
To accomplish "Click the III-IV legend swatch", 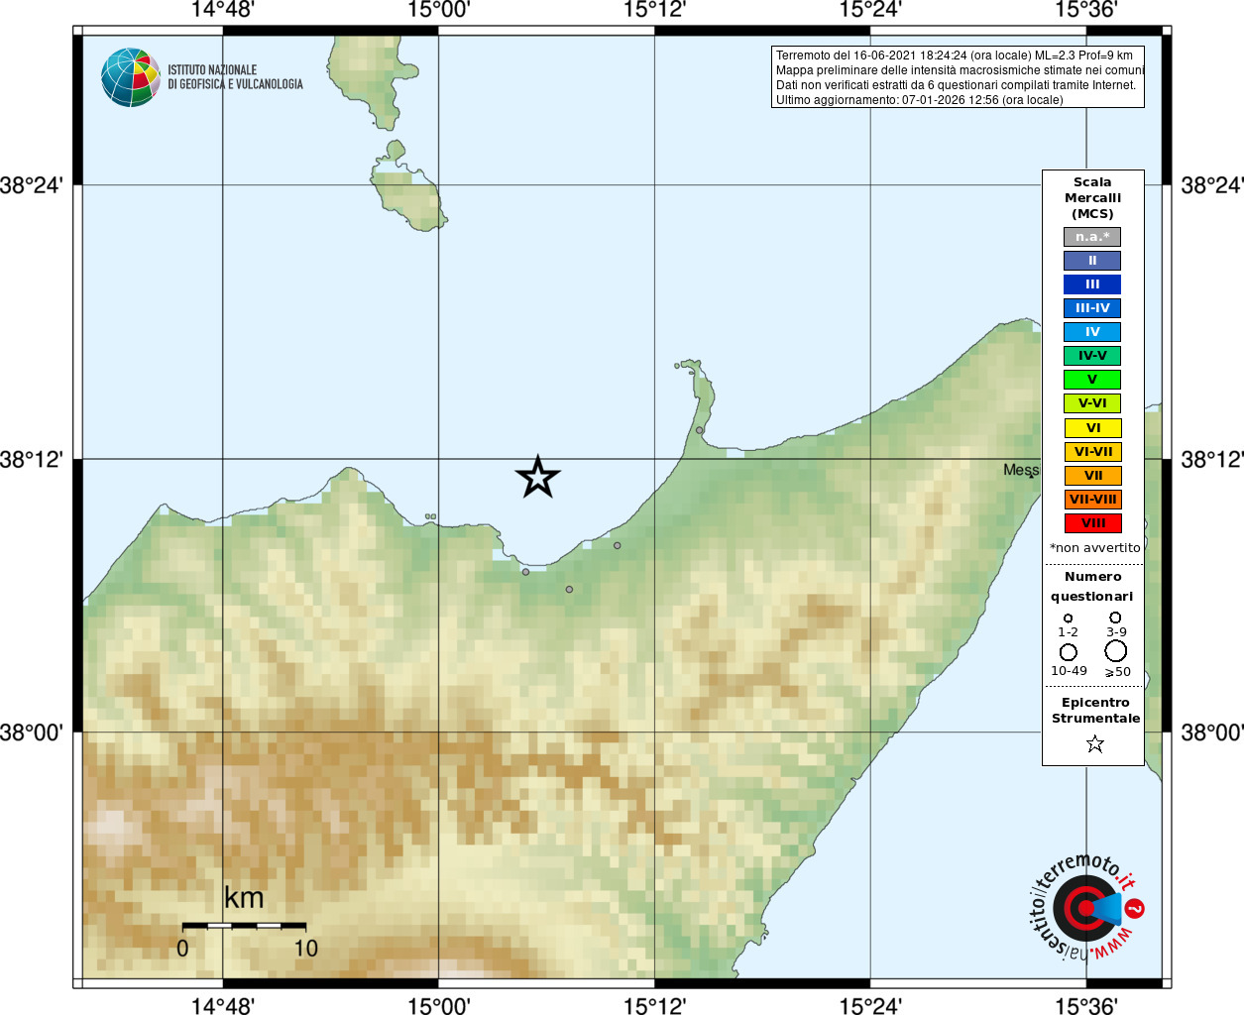I will coord(1092,308).
